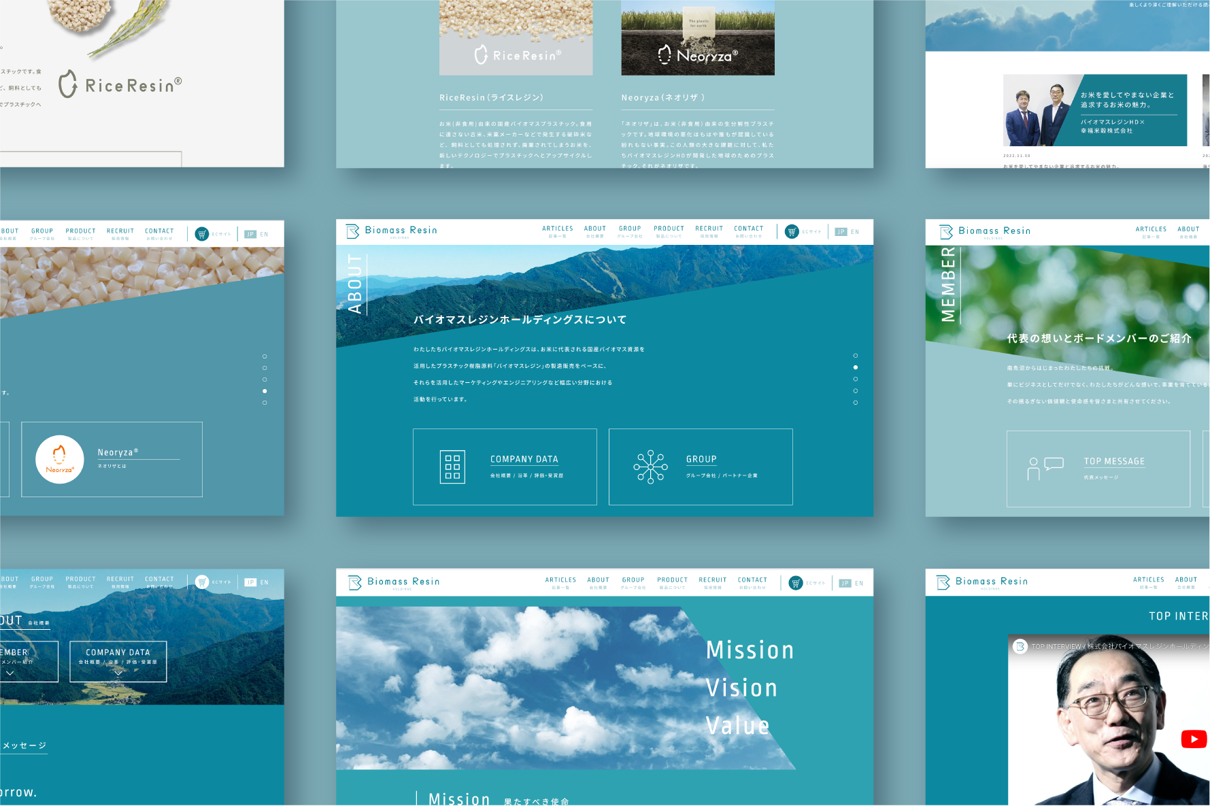Open the article thumbnail with two men in suits
Image resolution: width=1210 pixels, height=806 pixels.
click(x=1095, y=110)
